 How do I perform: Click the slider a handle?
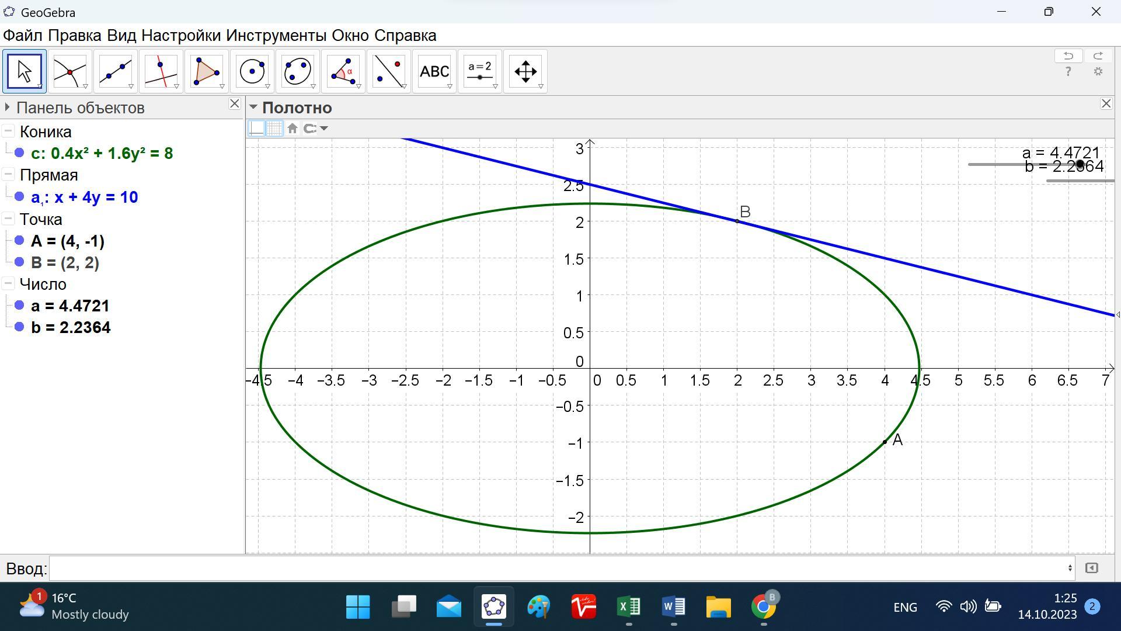click(1080, 164)
